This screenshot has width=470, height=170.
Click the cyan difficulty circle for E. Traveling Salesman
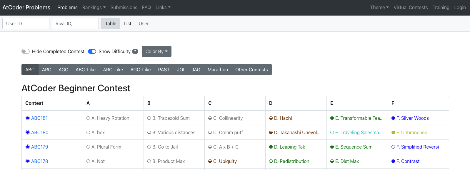pyautogui.click(x=332, y=132)
